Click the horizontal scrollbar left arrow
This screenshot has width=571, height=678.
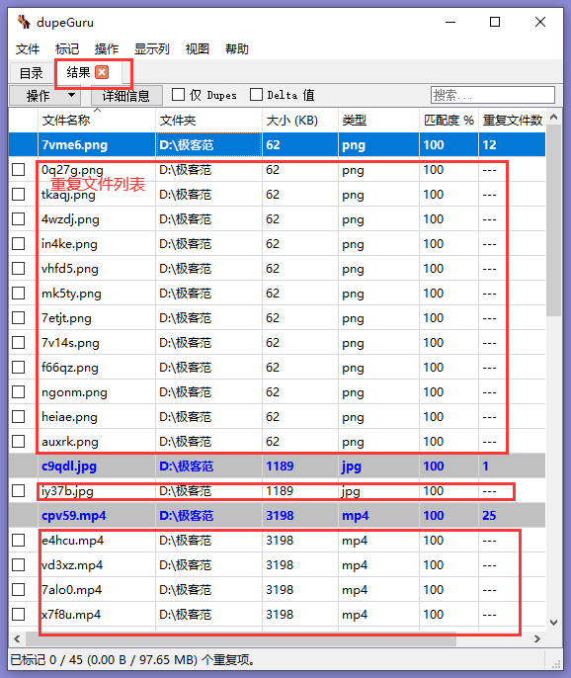point(17,638)
